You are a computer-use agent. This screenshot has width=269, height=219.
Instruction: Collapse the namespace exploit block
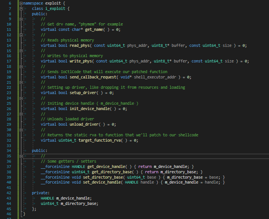pyautogui.click(x=21, y=3)
